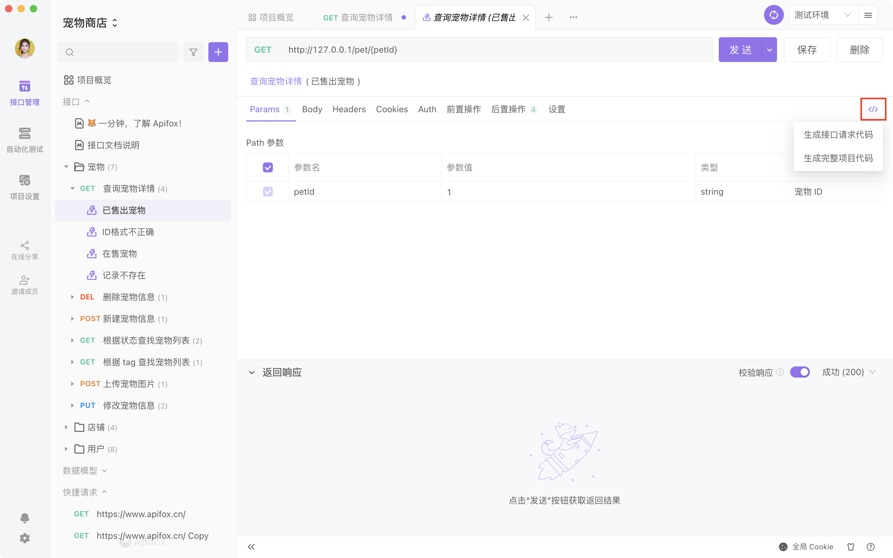Open 项目设置 from the left sidebar
The height and width of the screenshot is (558, 893).
coord(24,186)
